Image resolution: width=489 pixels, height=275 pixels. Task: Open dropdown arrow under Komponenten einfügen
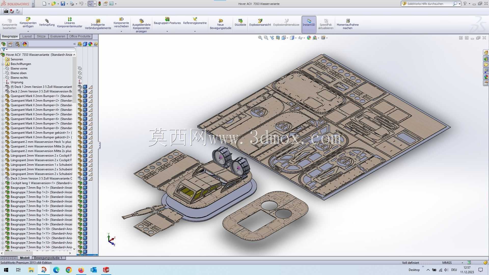[28, 31]
